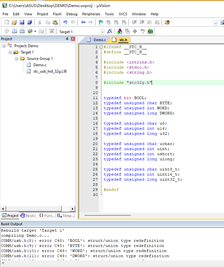
Task: Open the Target 1 selection dropdown
Action: [103, 32]
